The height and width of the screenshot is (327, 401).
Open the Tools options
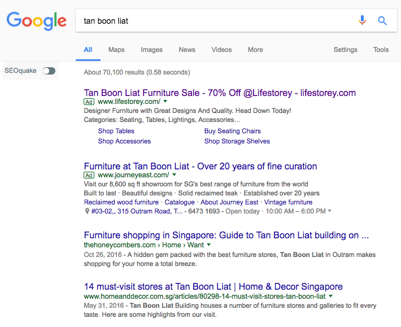pyautogui.click(x=381, y=50)
